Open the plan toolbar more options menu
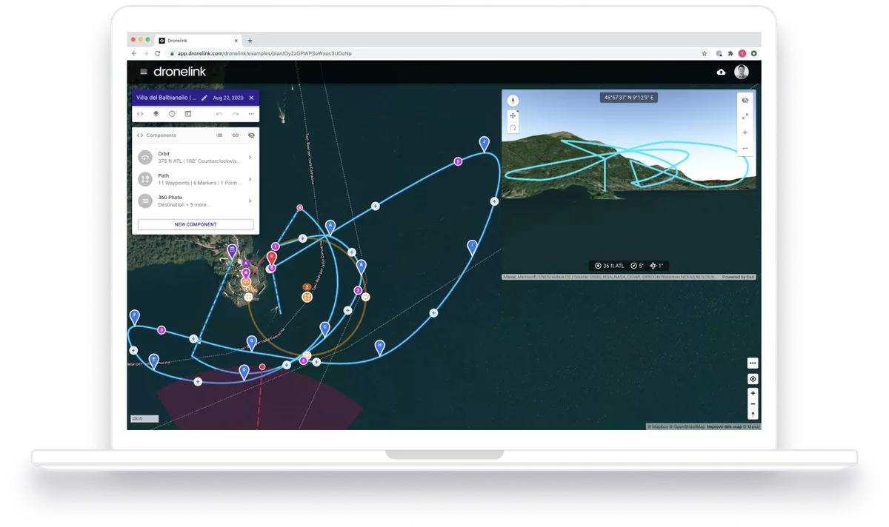The image size is (889, 527). [251, 114]
